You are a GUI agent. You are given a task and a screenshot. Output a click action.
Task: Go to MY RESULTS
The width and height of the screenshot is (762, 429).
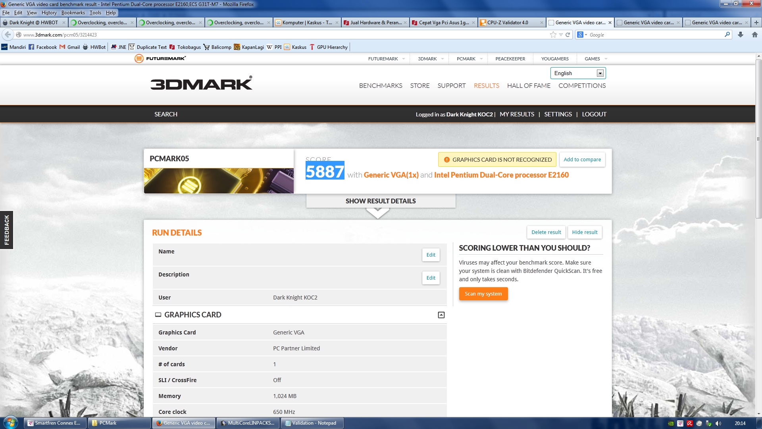(x=517, y=114)
